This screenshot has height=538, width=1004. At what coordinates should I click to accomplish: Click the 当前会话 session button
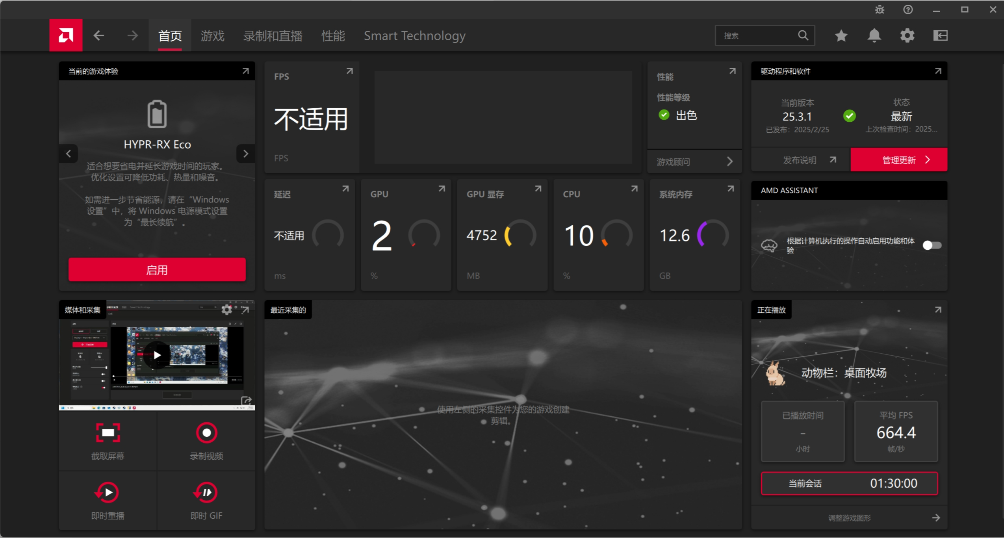[x=849, y=483]
